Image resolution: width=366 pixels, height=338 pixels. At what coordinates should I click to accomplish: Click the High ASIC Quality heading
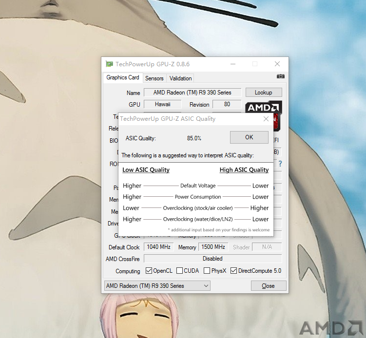[x=244, y=170]
